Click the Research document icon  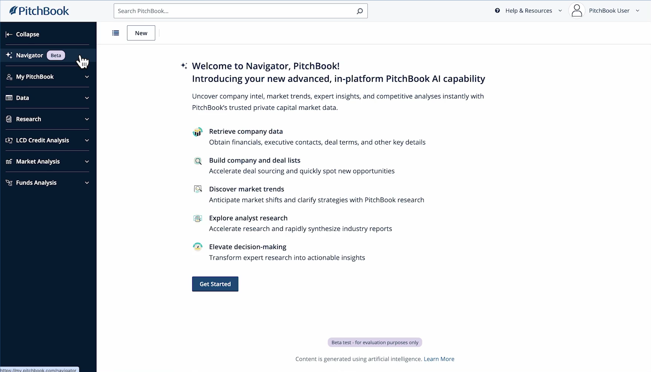coord(9,119)
